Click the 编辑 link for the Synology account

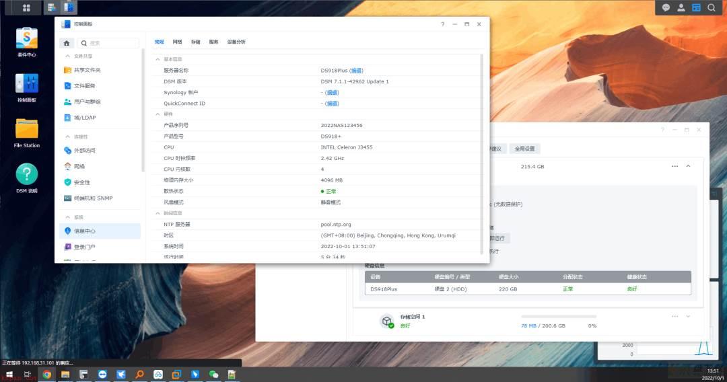[x=332, y=93]
